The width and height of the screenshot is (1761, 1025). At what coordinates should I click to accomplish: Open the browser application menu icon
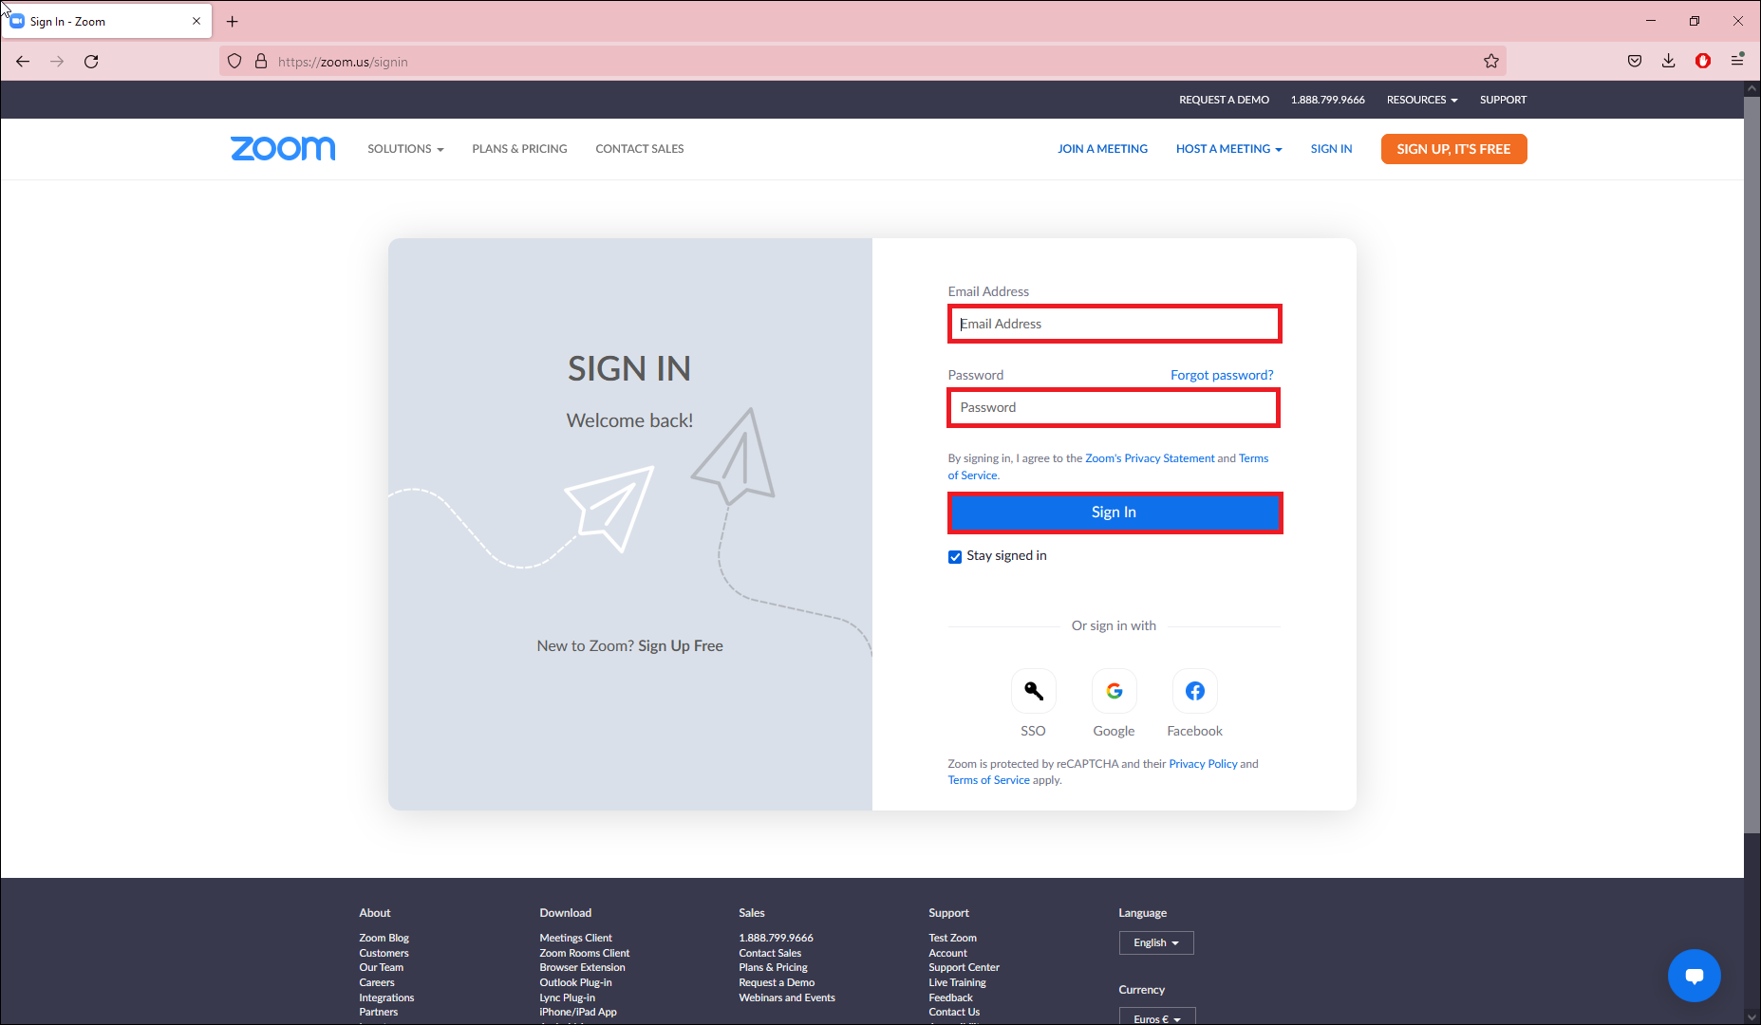(x=1737, y=62)
